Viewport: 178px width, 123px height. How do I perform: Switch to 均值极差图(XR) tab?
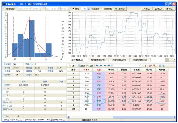tap(119, 60)
